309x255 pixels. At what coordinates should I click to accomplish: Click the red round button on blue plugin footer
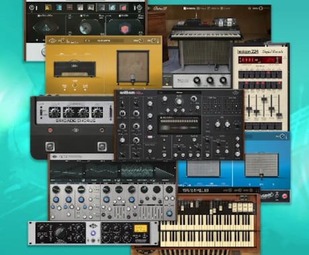point(284,196)
